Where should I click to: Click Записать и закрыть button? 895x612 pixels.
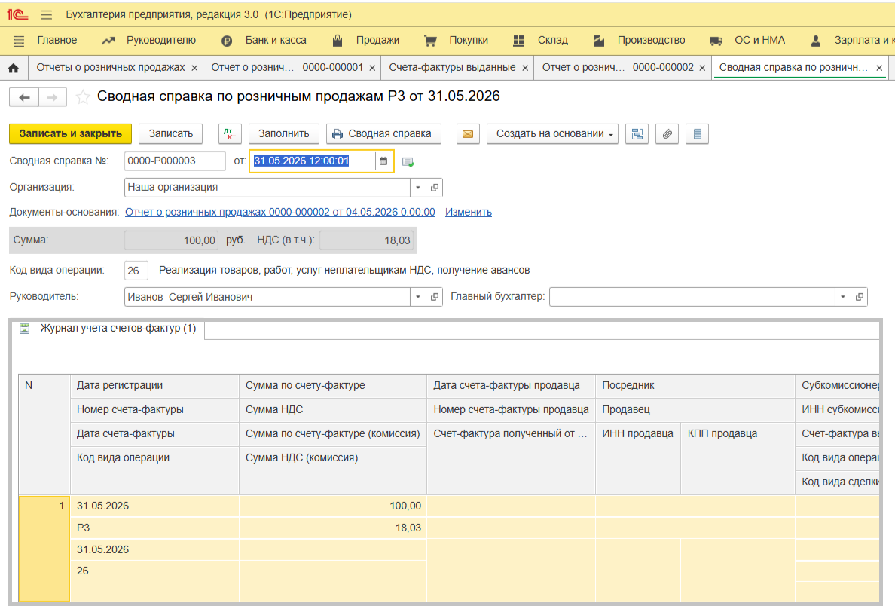[70, 133]
